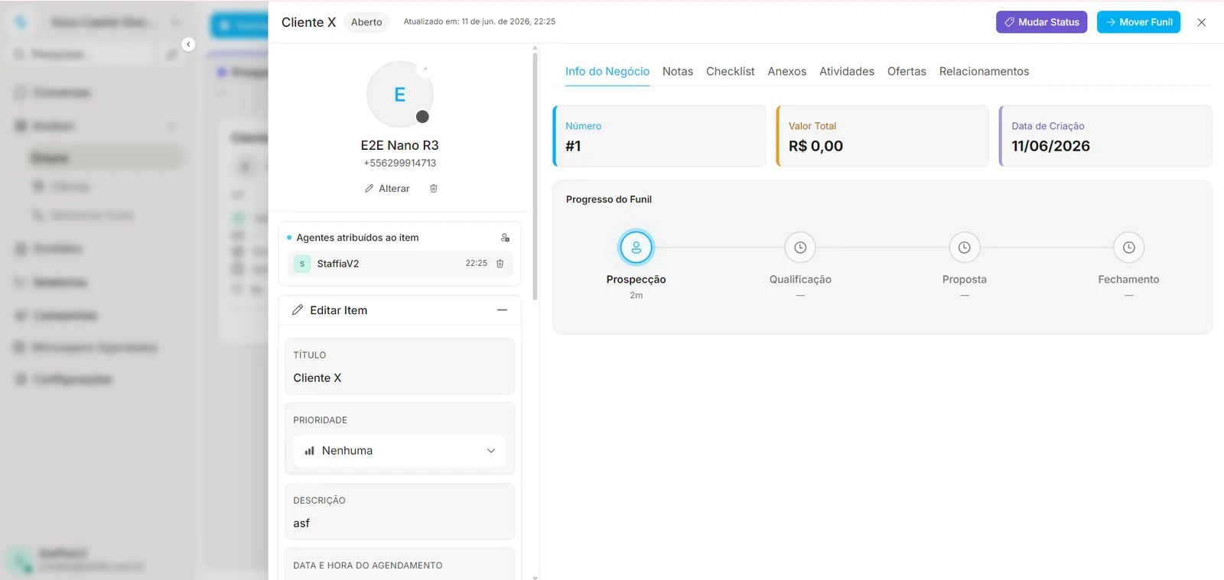Click the E2E Nano R3 contact name
The height and width of the screenshot is (580, 1224).
tap(400, 145)
